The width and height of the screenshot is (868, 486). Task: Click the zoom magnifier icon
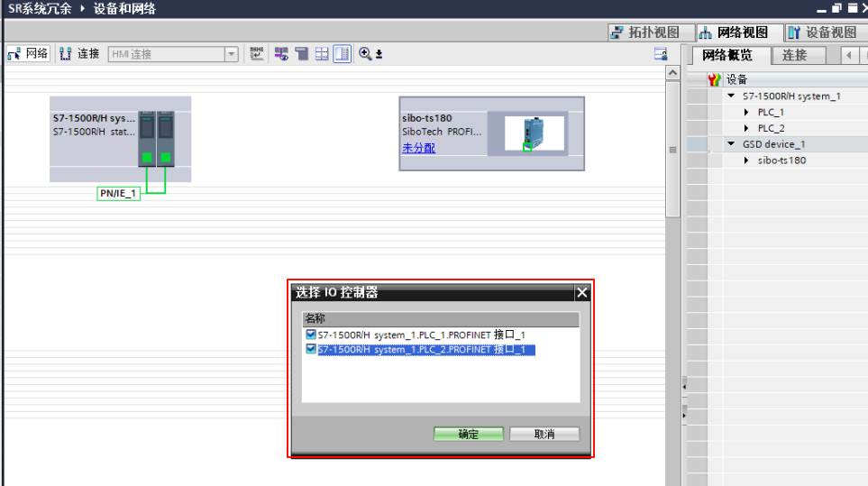(365, 54)
